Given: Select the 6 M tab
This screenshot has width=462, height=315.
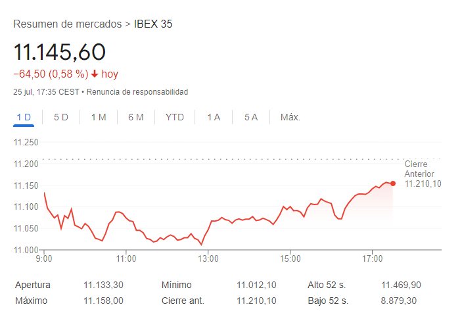Looking at the screenshot, I should 136,117.
